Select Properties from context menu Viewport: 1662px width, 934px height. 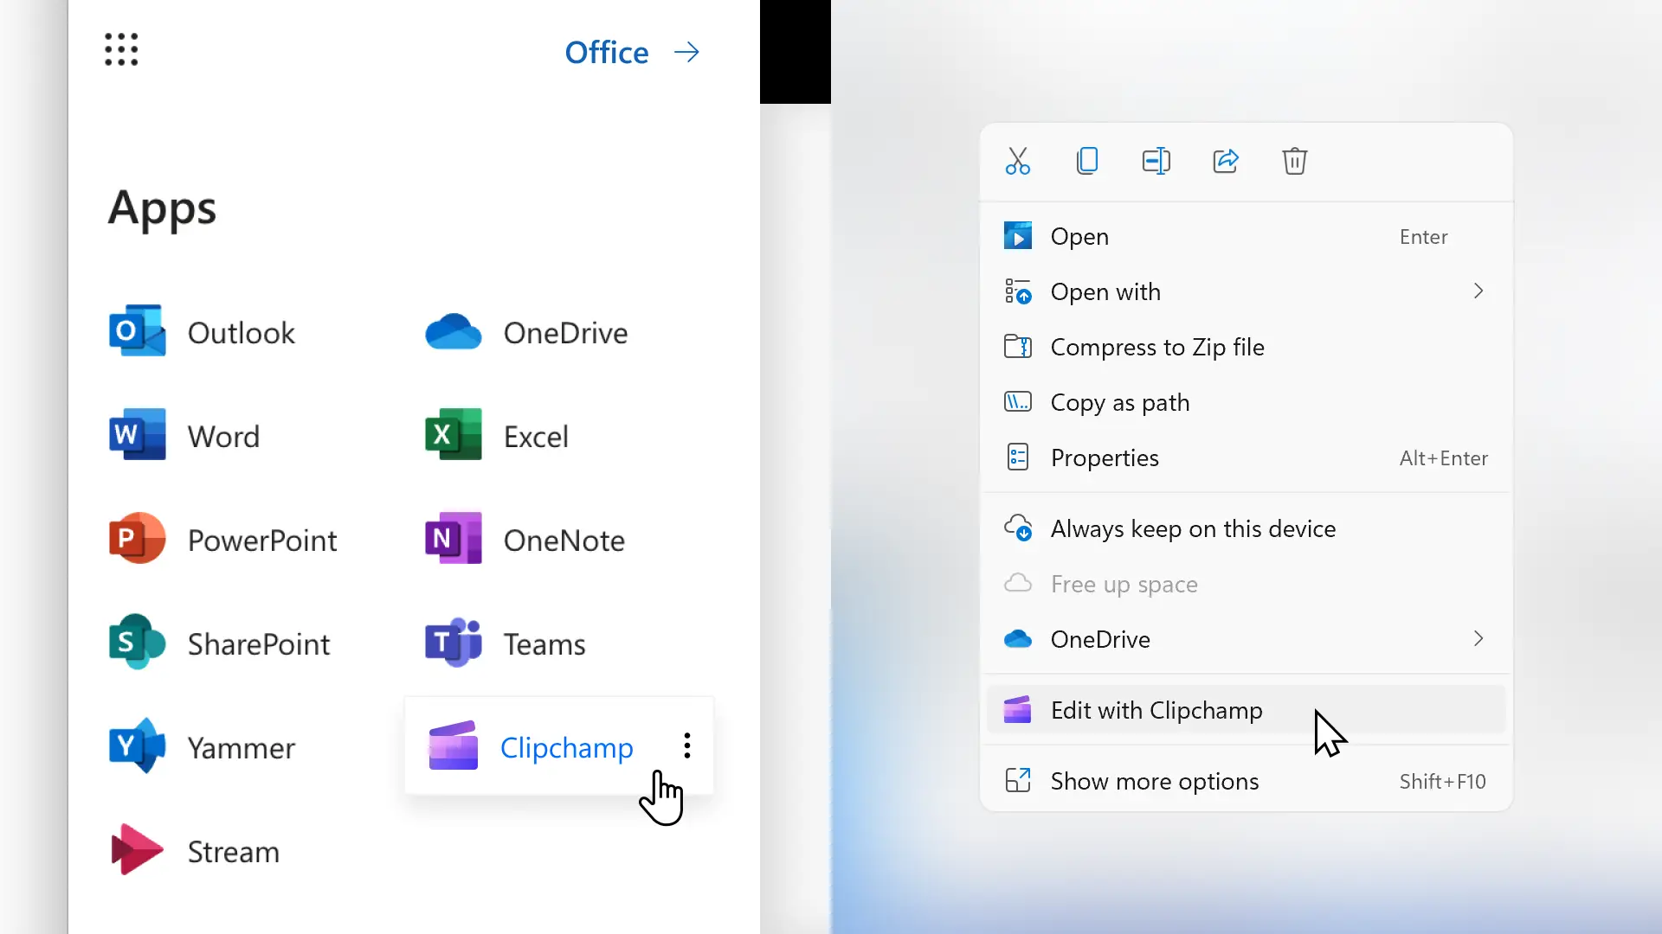pos(1104,457)
